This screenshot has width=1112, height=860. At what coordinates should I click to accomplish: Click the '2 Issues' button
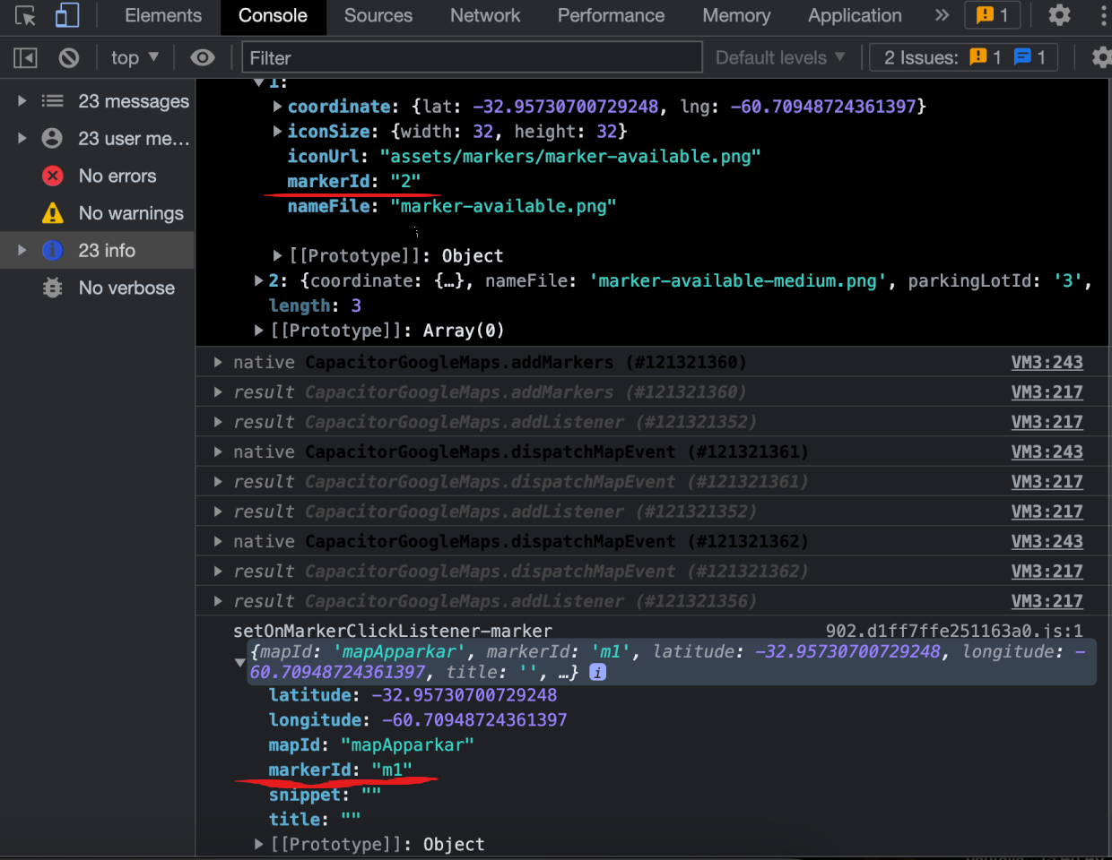pos(963,57)
